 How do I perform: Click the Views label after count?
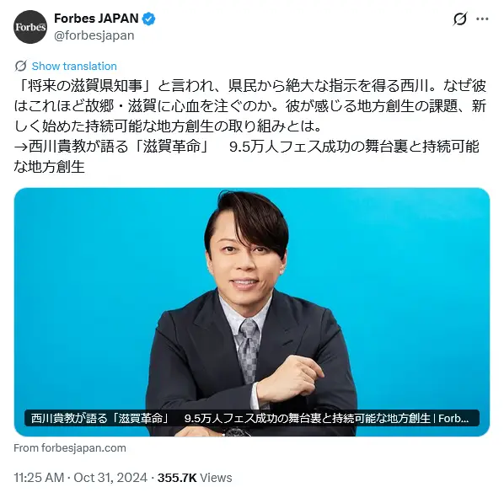[x=216, y=478]
